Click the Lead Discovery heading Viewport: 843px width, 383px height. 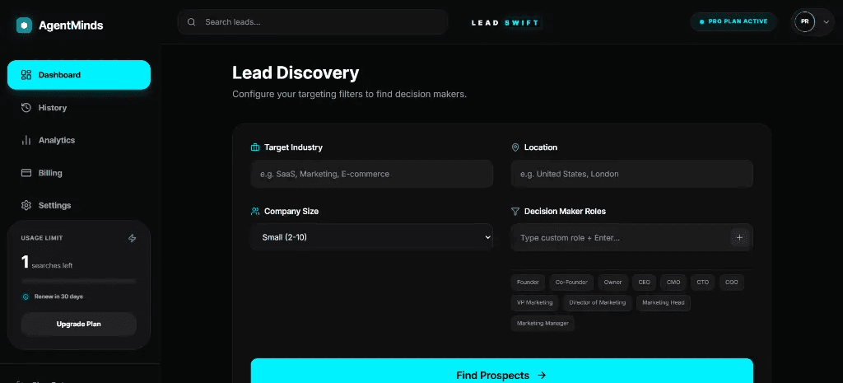tap(296, 72)
